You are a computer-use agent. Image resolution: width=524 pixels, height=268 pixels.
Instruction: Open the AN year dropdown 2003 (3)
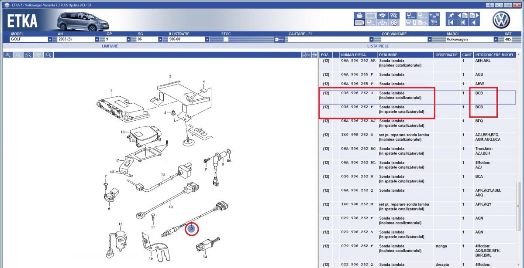point(97,39)
